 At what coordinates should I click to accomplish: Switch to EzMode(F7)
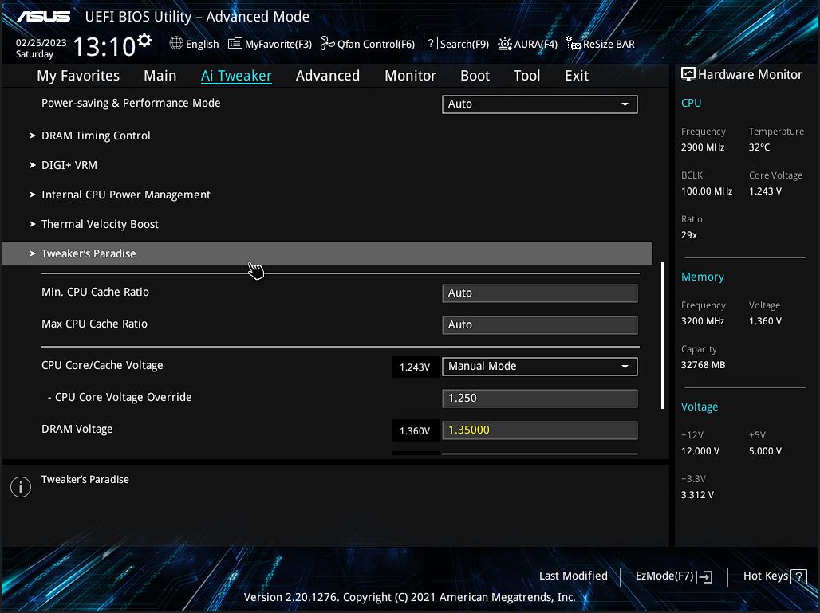[x=674, y=576]
